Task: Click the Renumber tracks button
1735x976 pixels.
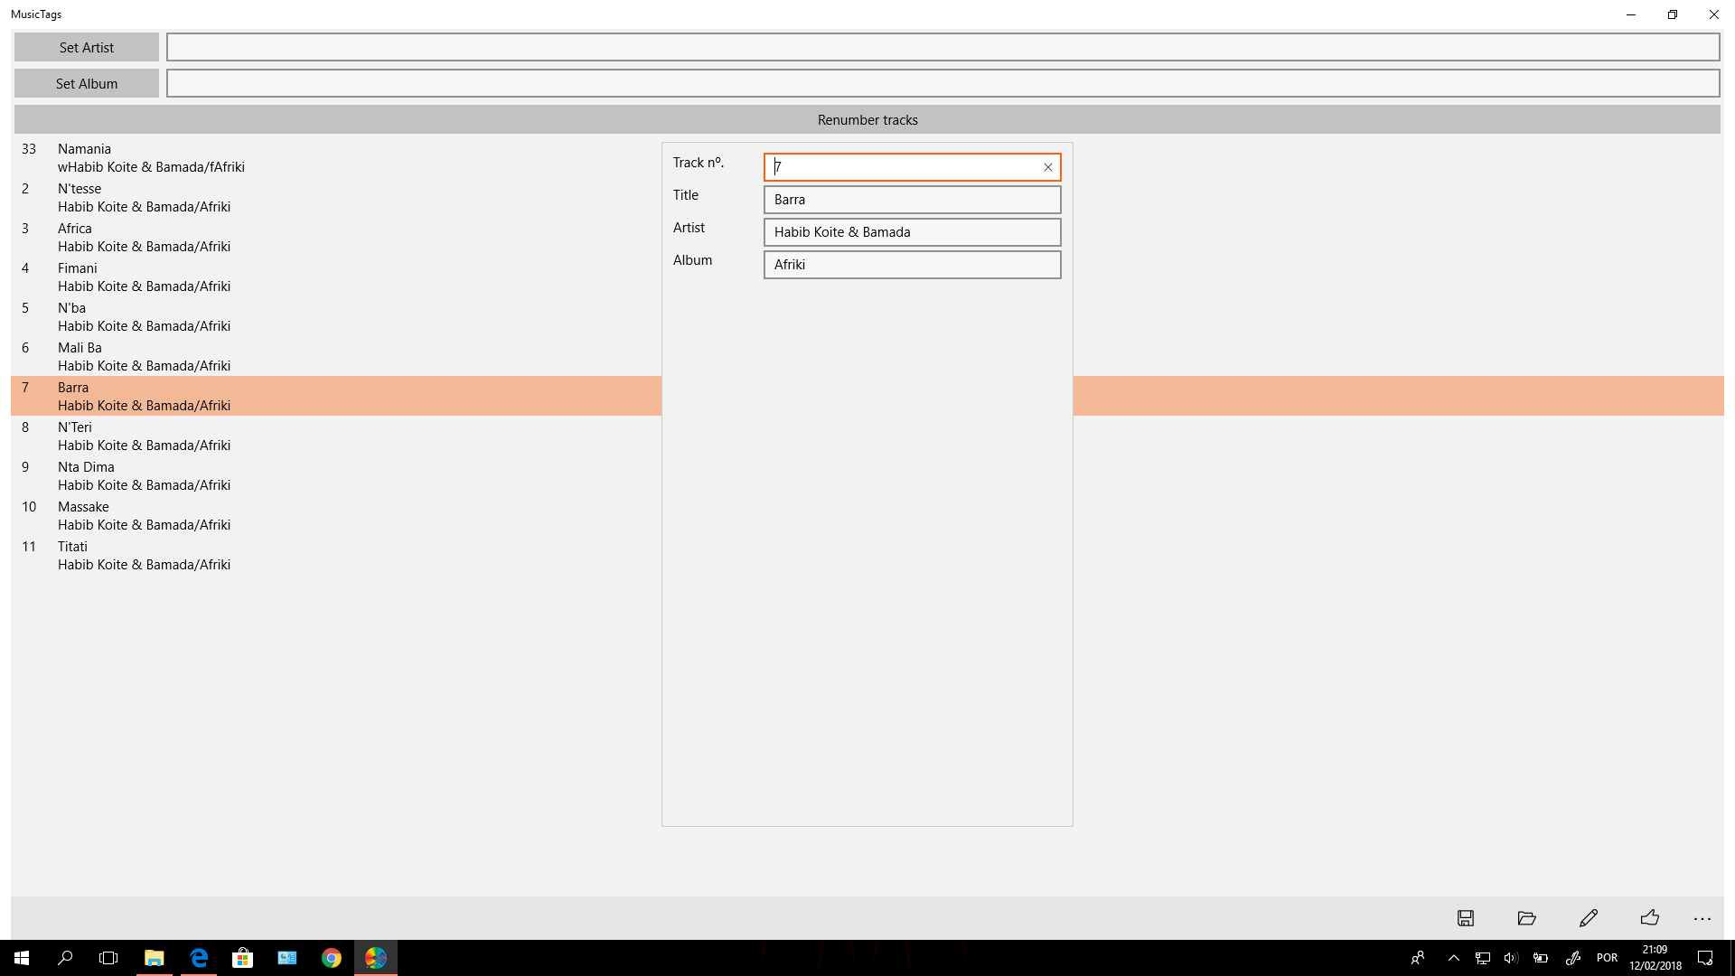Action: coord(867,119)
